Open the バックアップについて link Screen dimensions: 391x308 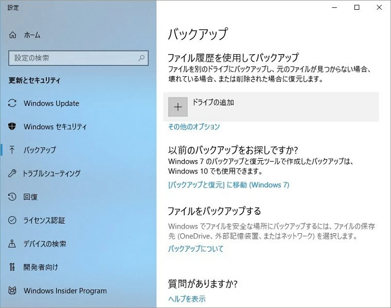[x=196, y=249]
